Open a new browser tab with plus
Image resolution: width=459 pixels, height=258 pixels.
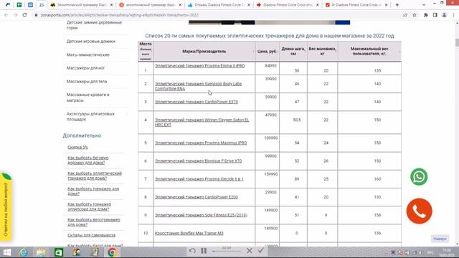click(397, 5)
